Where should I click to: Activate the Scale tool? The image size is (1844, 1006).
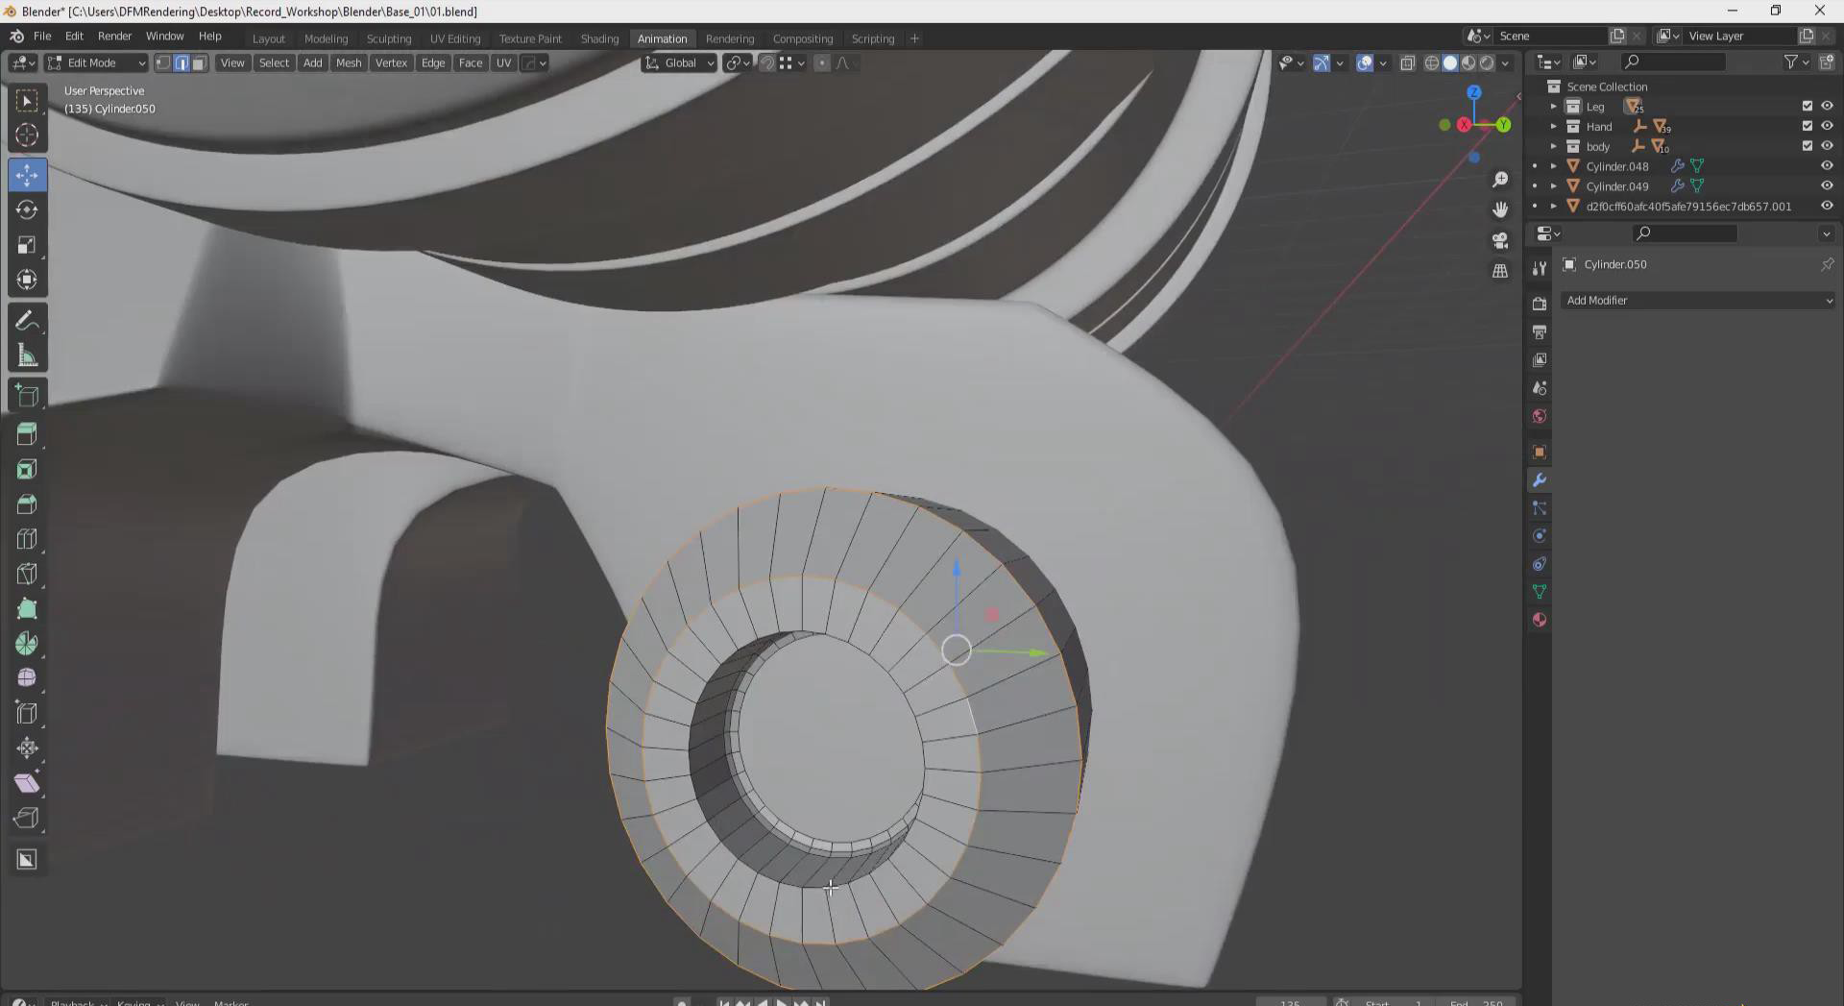pos(27,245)
